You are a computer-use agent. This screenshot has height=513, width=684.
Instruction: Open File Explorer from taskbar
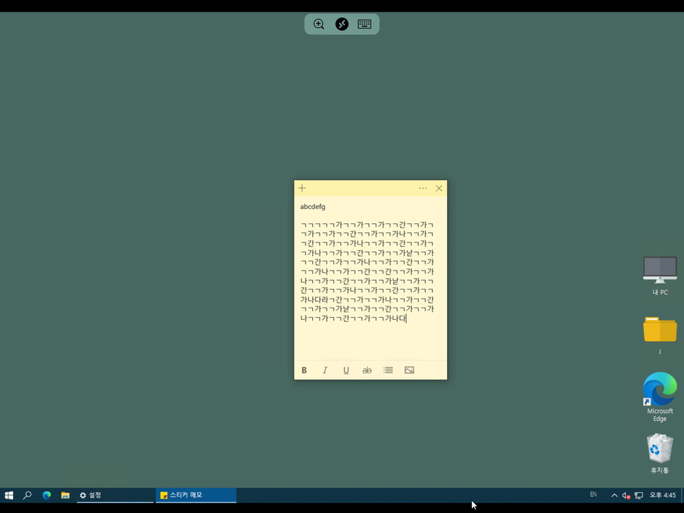point(66,495)
